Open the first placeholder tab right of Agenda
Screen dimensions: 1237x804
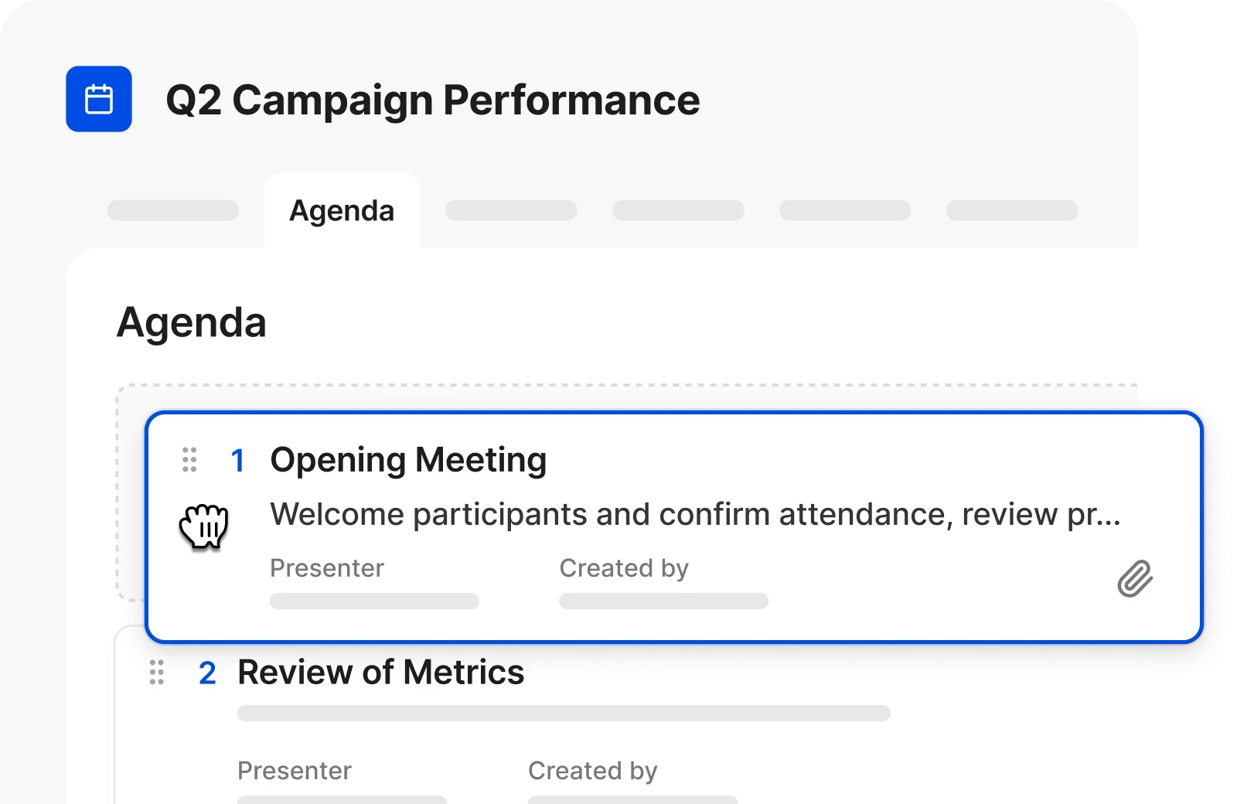(x=511, y=210)
